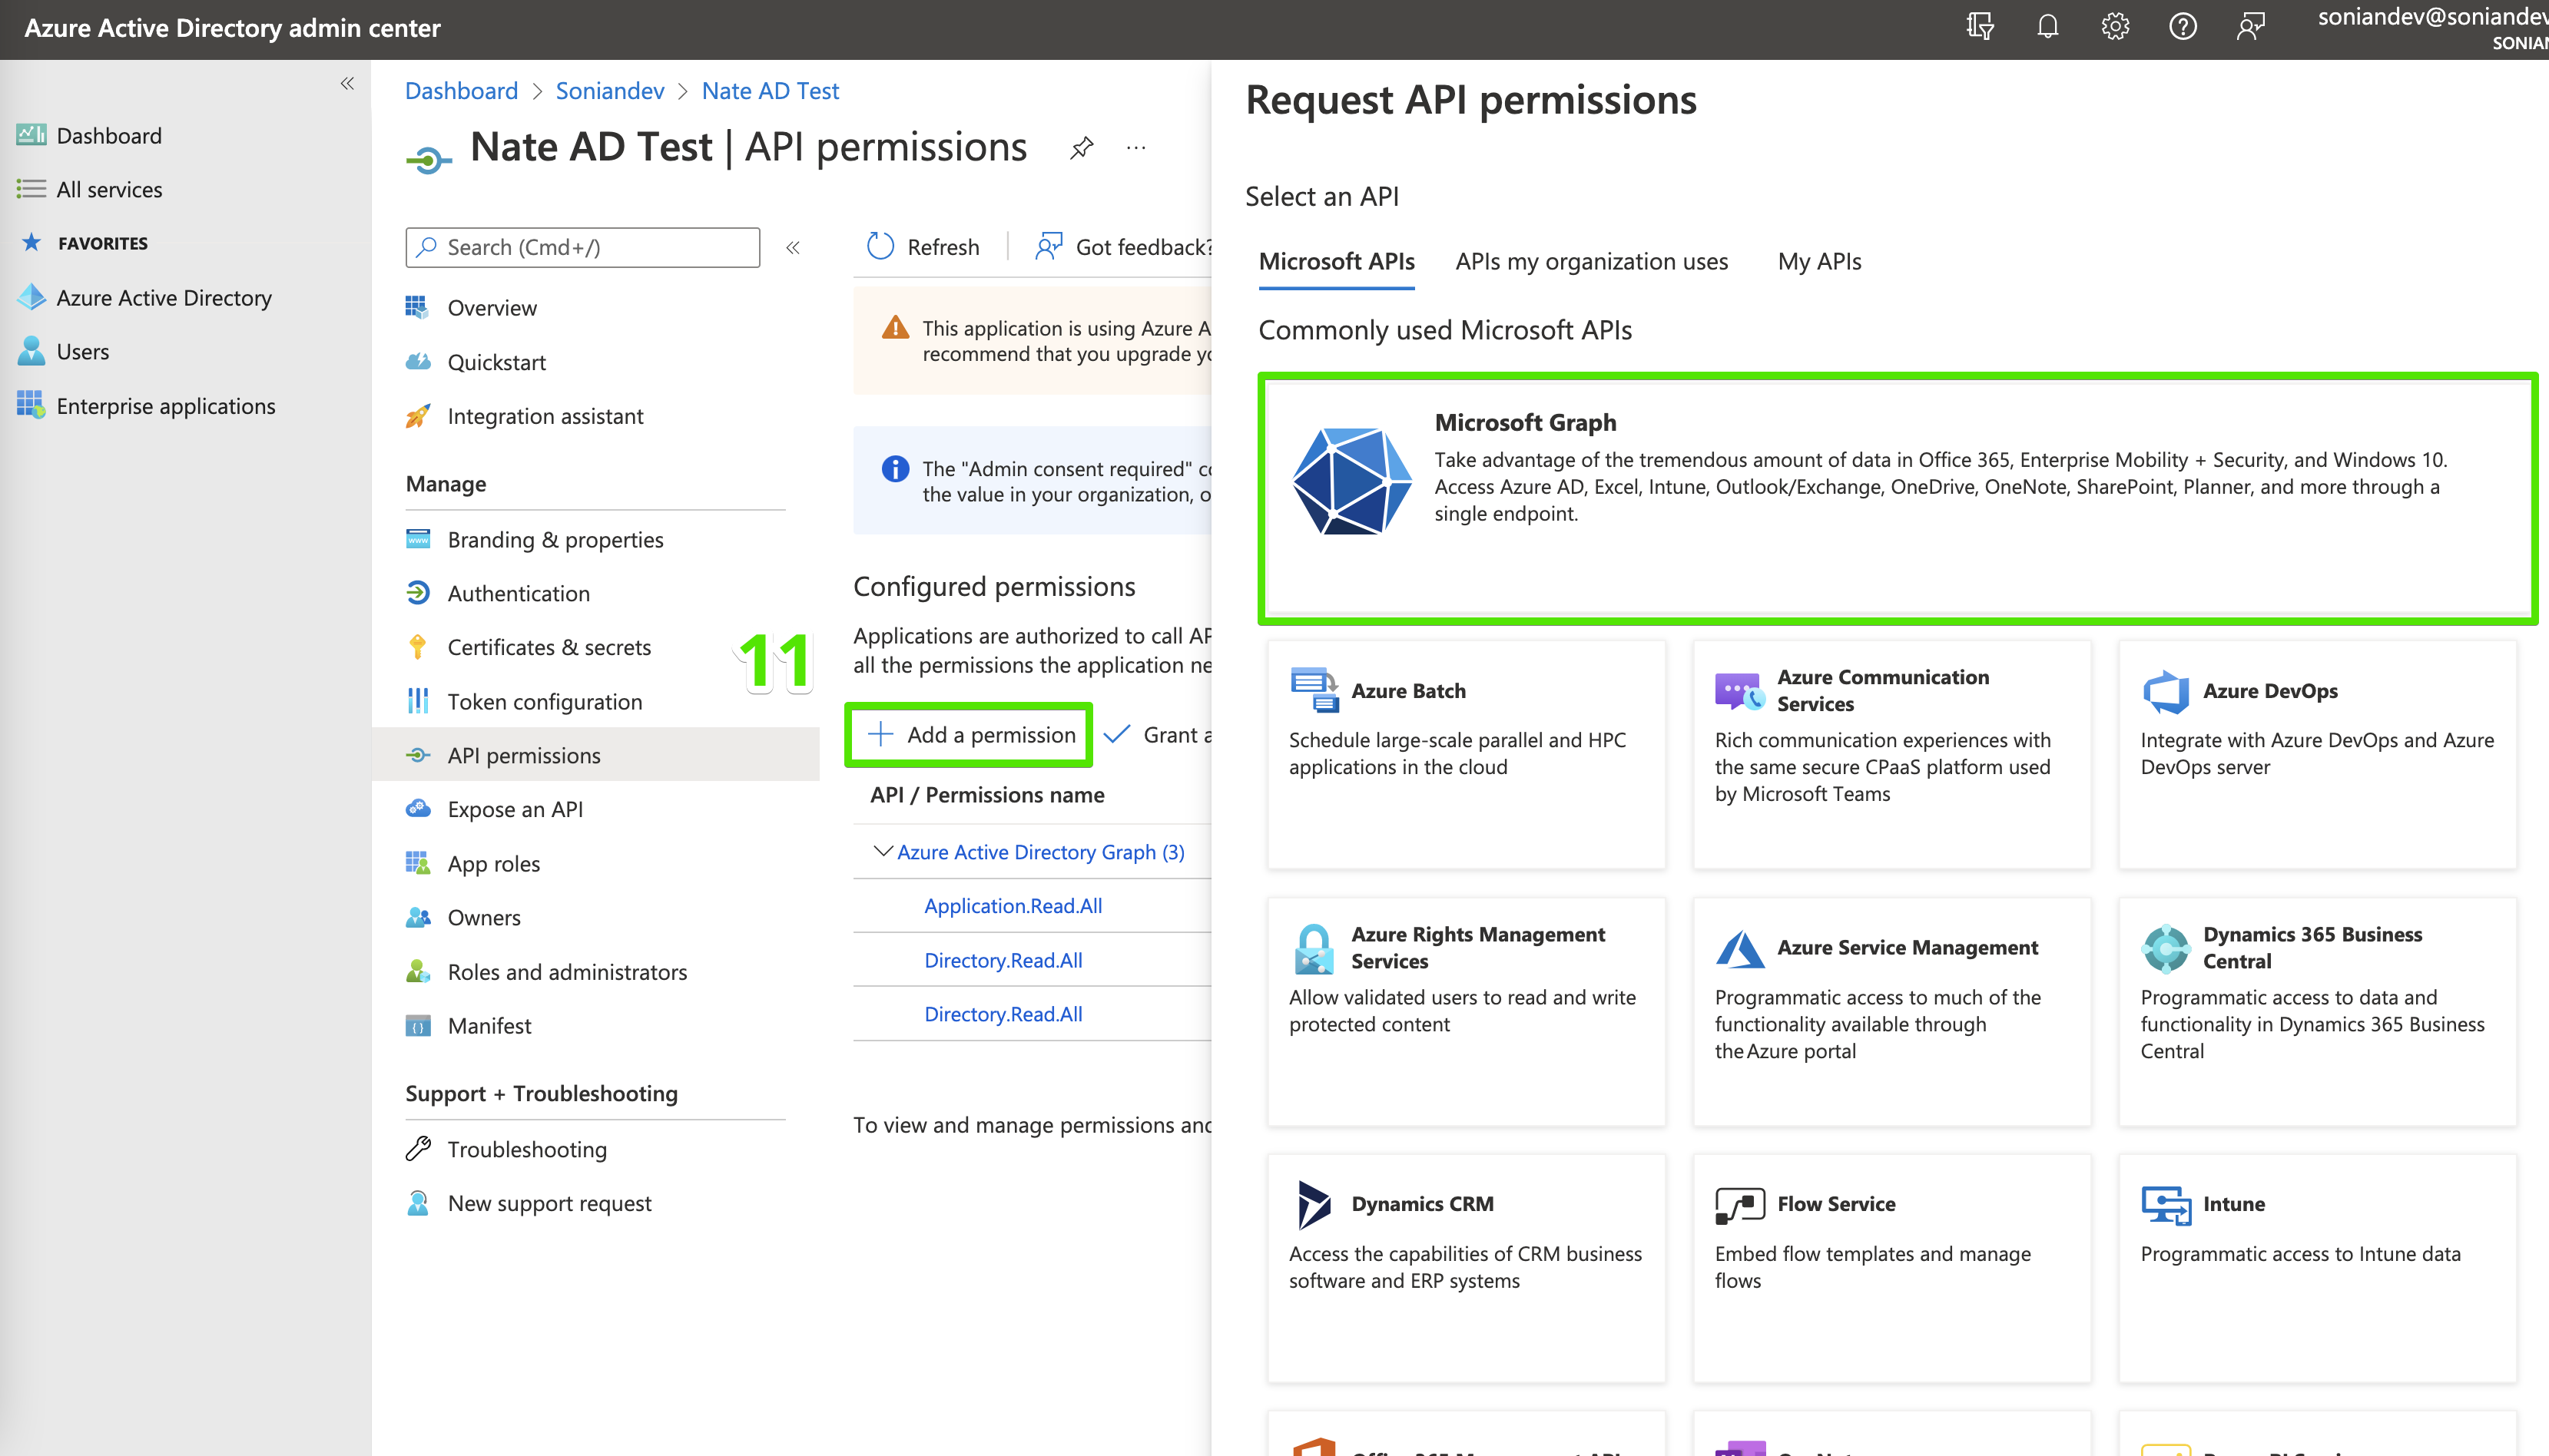Switch to APIs my organization uses tab
Image resolution: width=2549 pixels, height=1456 pixels.
[x=1592, y=262]
